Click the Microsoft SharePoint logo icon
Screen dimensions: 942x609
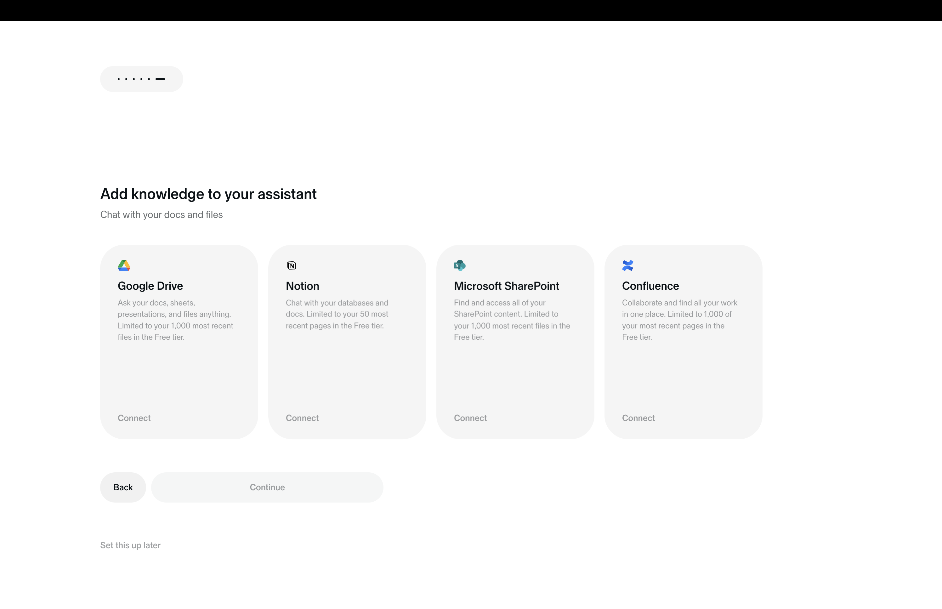pos(459,265)
